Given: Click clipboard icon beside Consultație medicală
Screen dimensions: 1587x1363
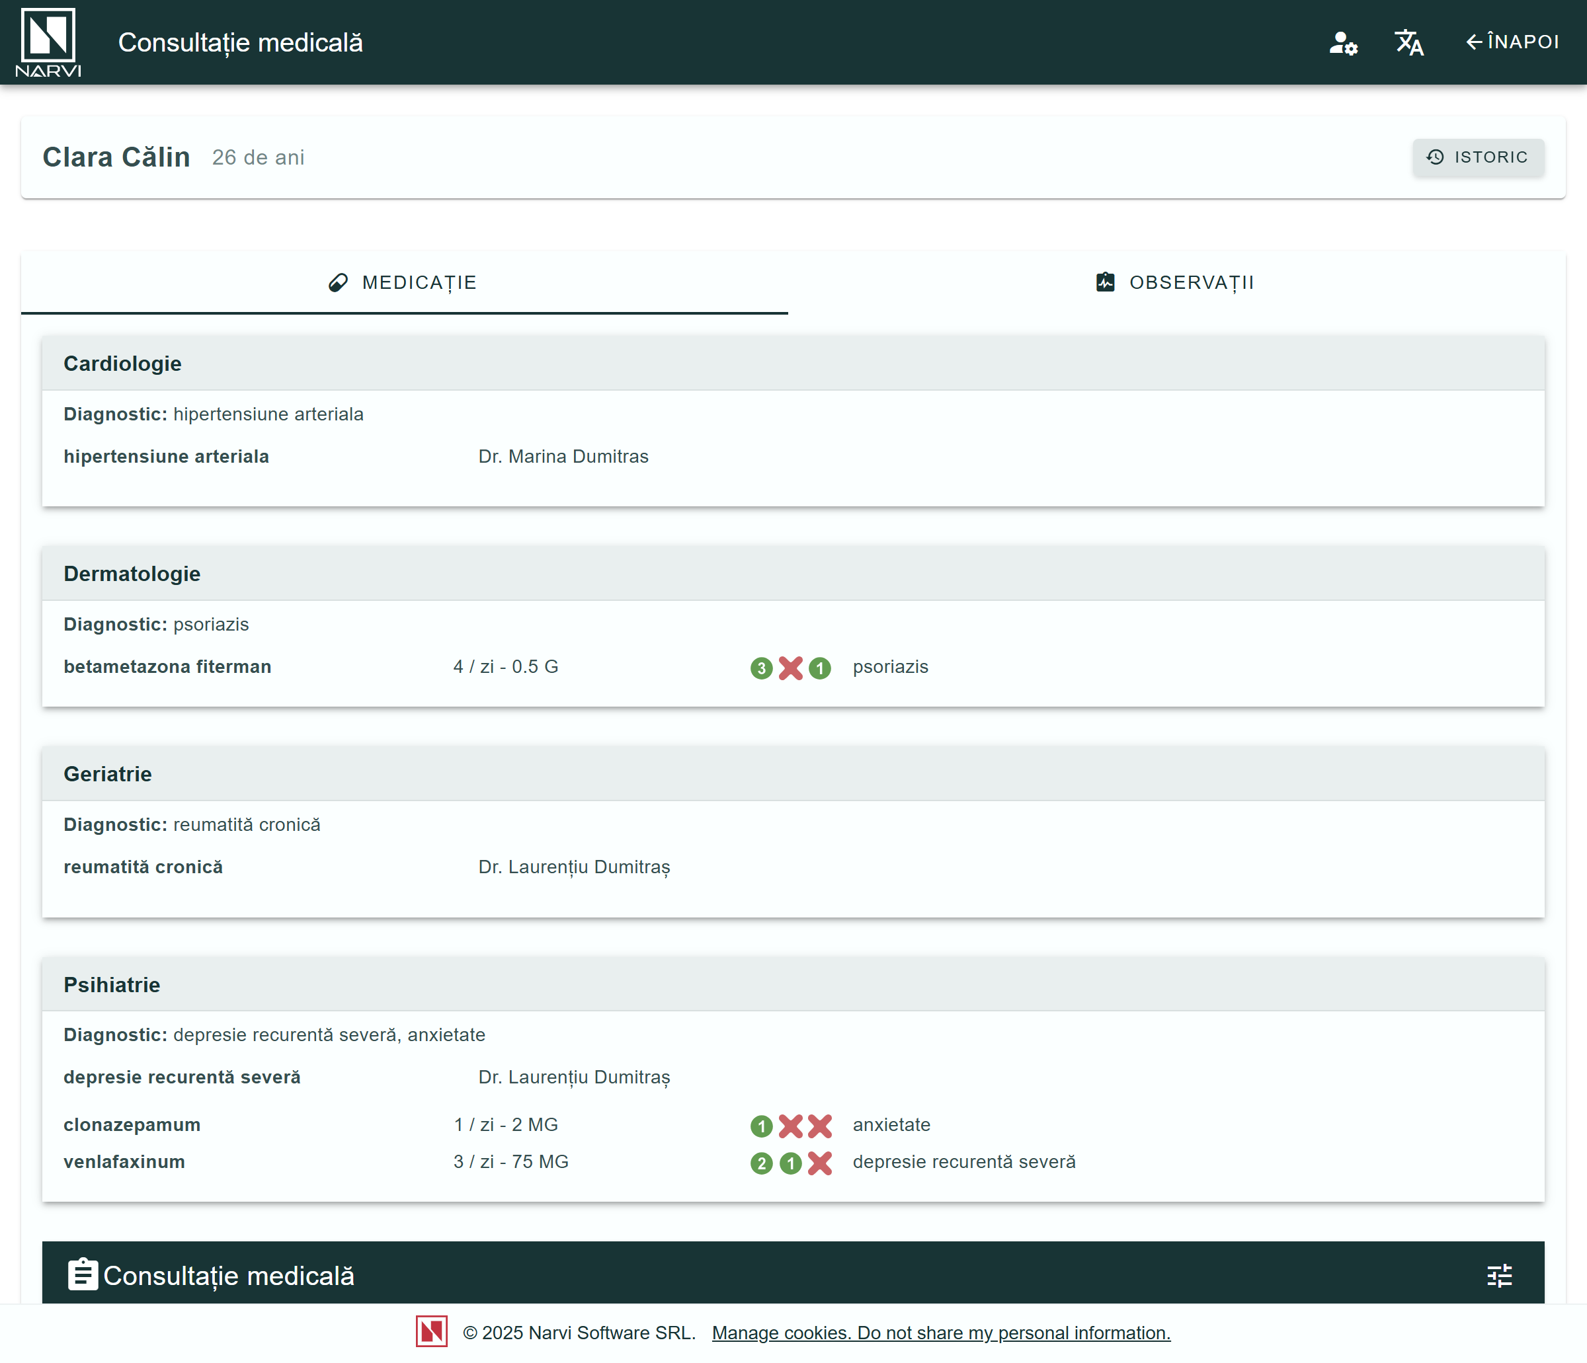Looking at the screenshot, I should [x=83, y=1275].
